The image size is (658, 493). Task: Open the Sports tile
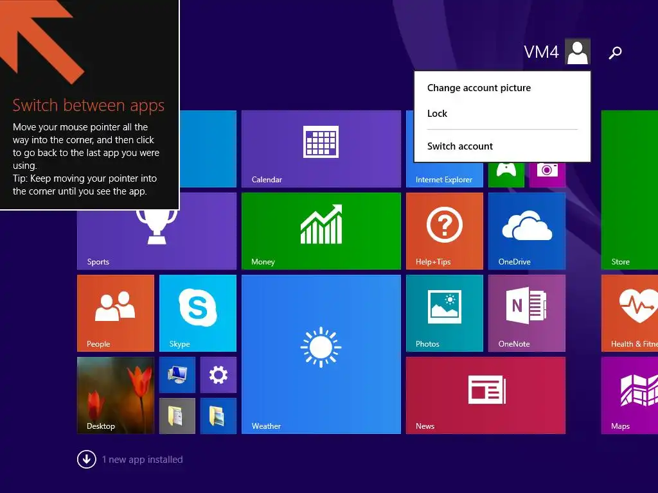click(x=157, y=239)
